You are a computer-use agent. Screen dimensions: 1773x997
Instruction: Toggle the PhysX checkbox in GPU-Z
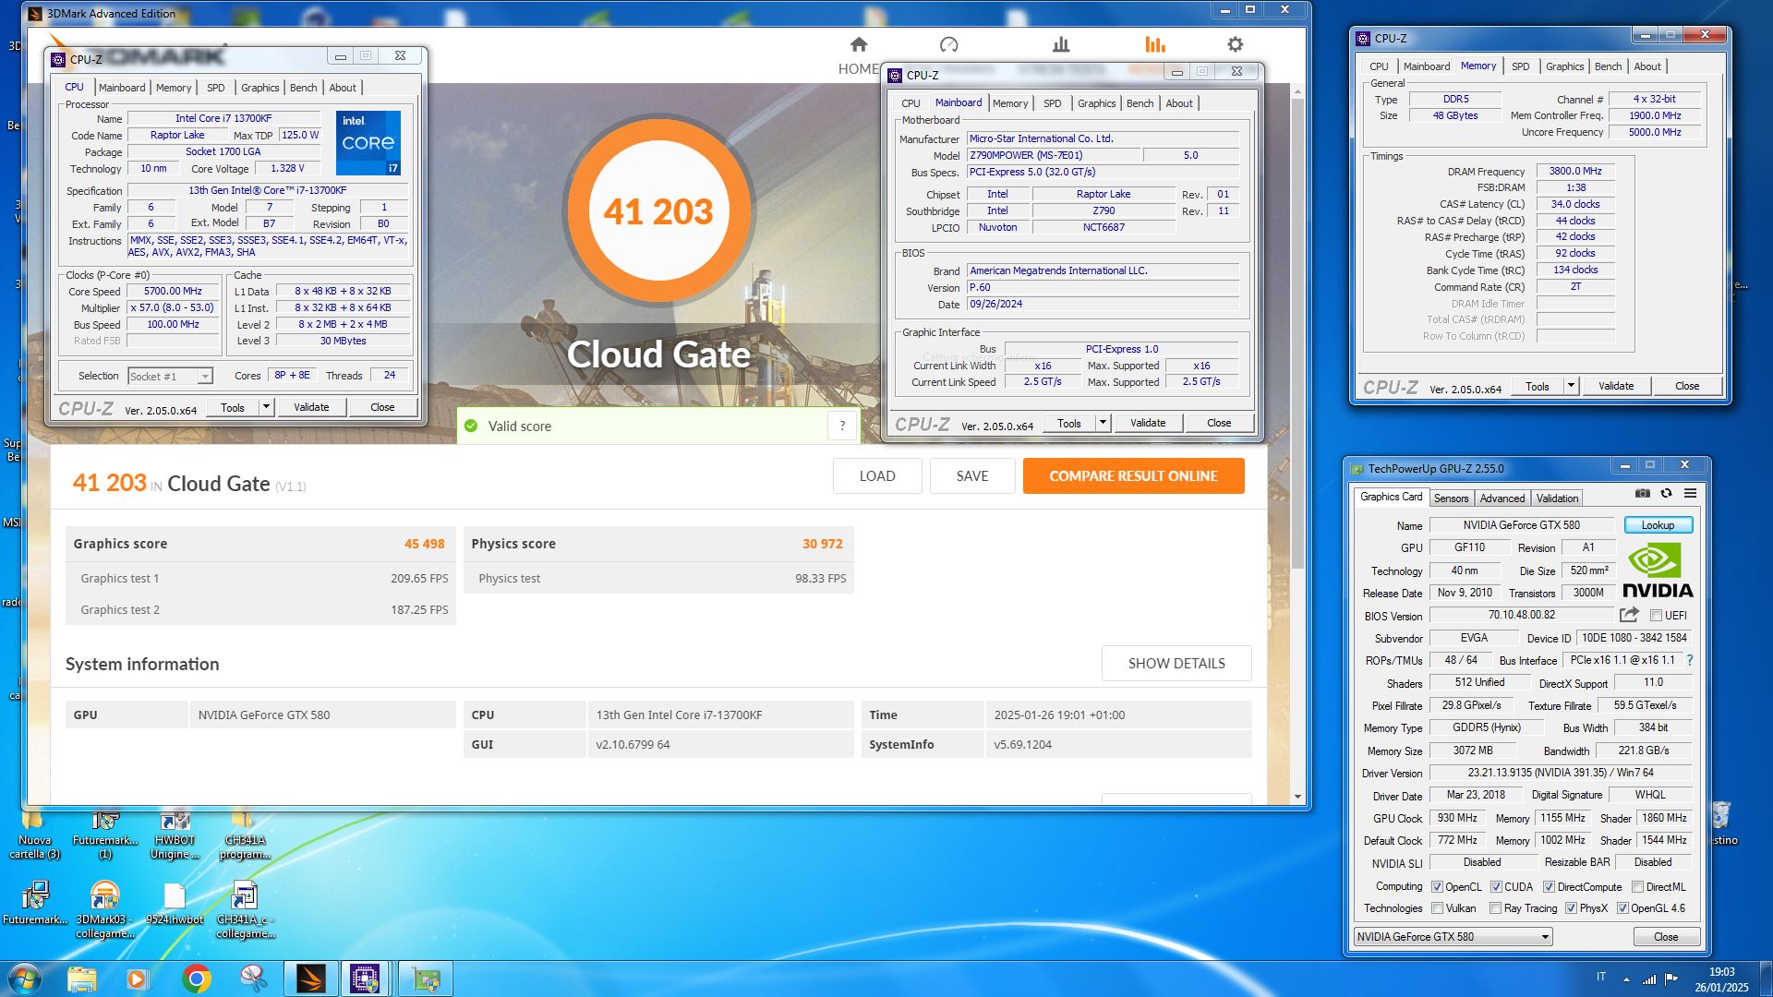tap(1571, 908)
